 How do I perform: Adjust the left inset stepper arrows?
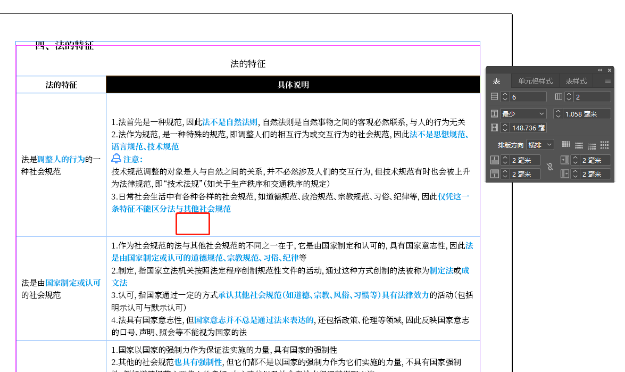(x=575, y=160)
